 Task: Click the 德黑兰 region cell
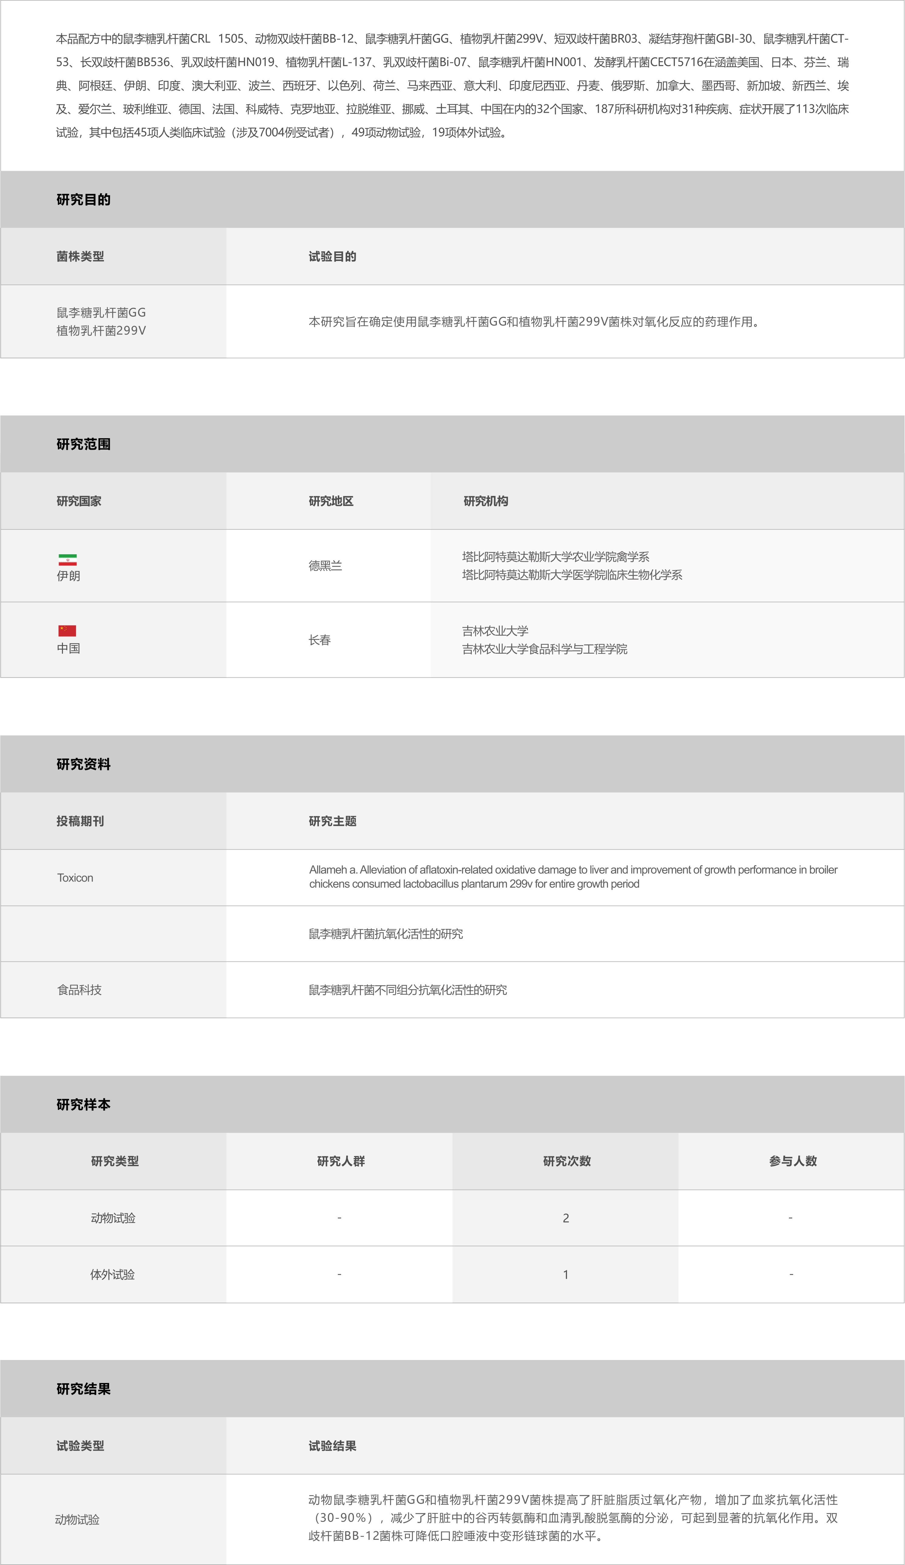click(326, 566)
